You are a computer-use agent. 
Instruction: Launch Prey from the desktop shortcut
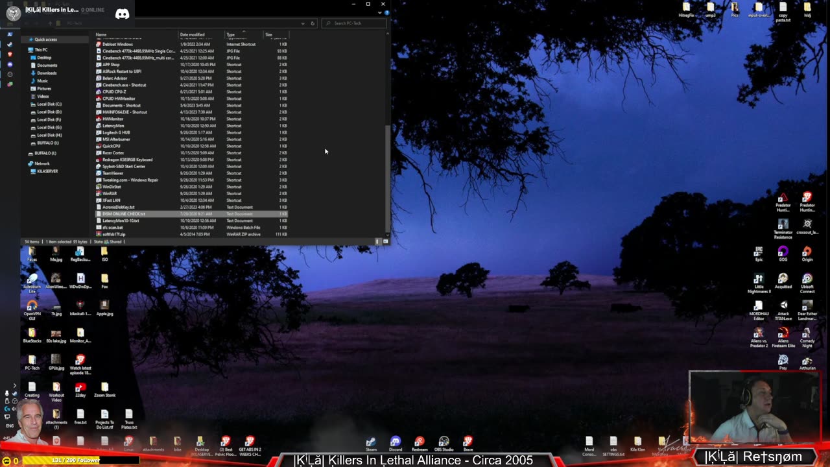tap(783, 363)
